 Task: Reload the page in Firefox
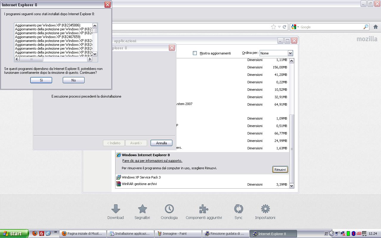point(285,27)
